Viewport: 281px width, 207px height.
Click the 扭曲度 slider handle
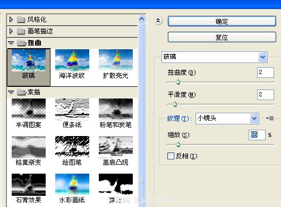click(178, 82)
